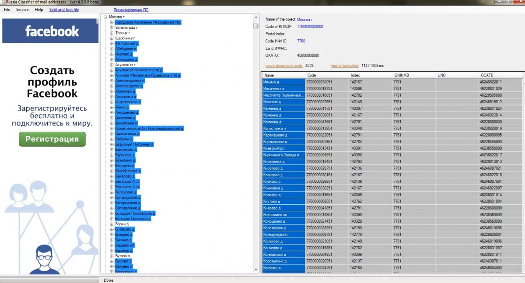
Task: Click the Москва г object name value
Action: click(x=305, y=20)
